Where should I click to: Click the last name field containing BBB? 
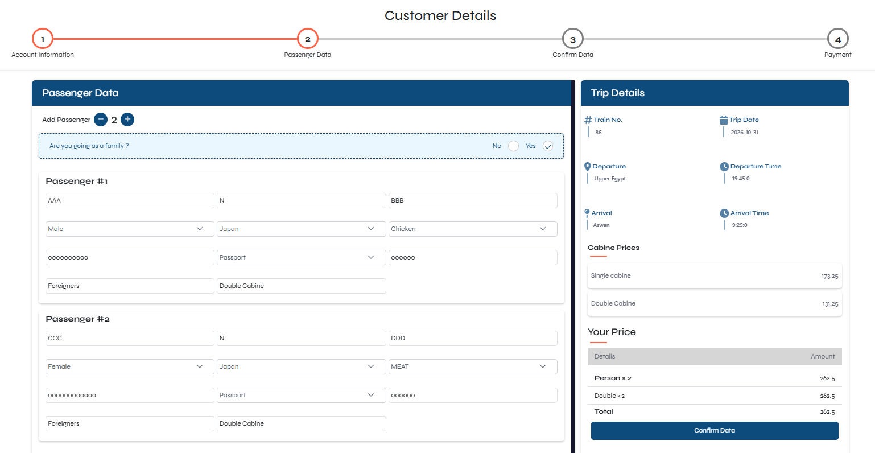click(x=473, y=200)
